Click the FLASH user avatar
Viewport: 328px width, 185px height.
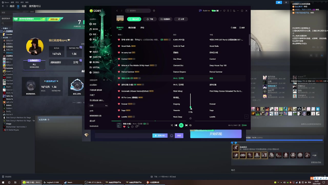coord(200,11)
